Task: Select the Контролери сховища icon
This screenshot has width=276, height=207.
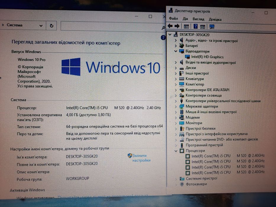Action: [181, 95]
